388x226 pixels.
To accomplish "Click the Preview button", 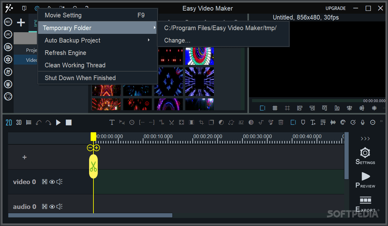I will [x=365, y=180].
